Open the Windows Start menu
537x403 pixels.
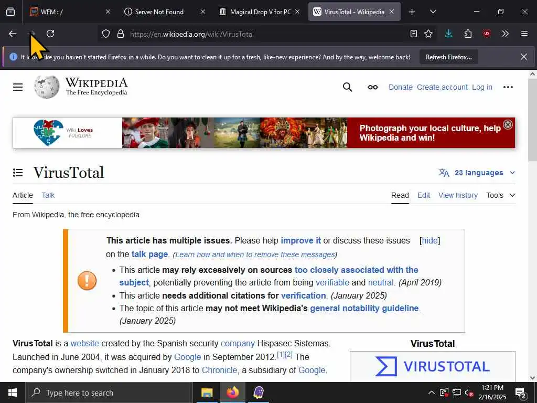[13, 393]
